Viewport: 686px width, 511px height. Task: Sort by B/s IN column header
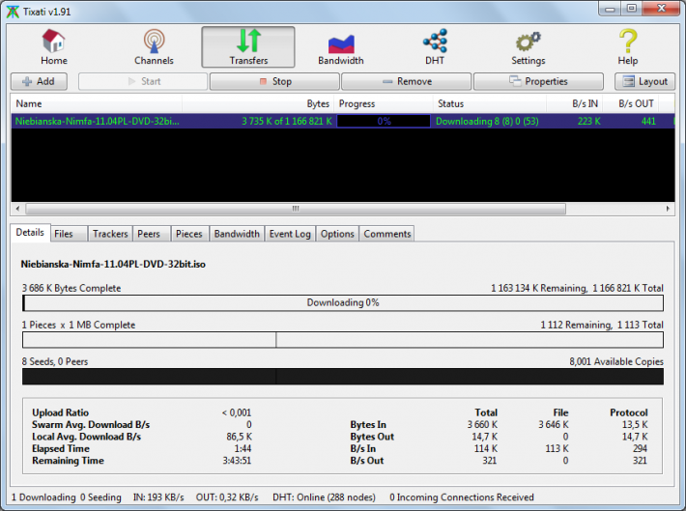[575, 103]
